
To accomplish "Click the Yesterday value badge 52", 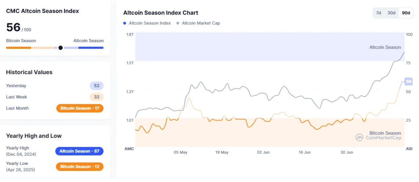I will (96, 86).
